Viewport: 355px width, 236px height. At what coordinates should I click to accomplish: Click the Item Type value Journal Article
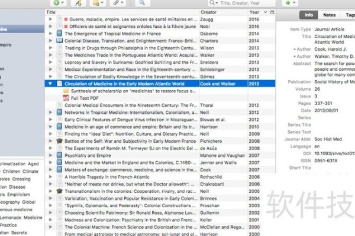pyautogui.click(x=329, y=29)
